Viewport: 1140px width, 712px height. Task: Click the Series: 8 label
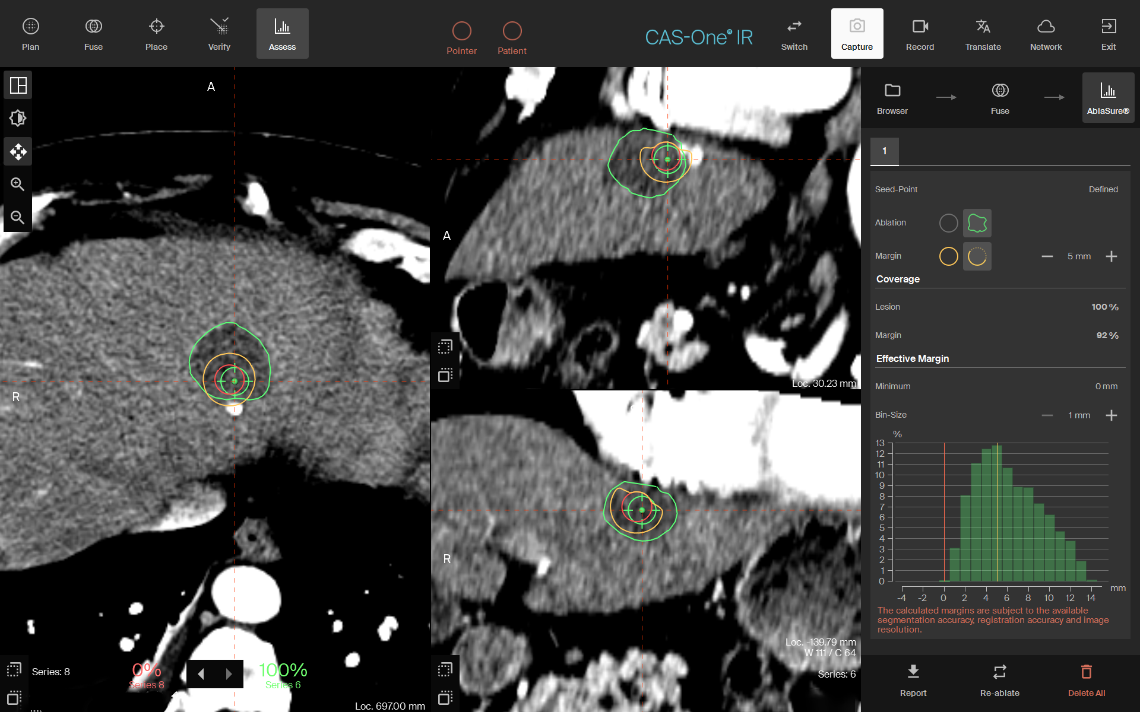(x=51, y=672)
